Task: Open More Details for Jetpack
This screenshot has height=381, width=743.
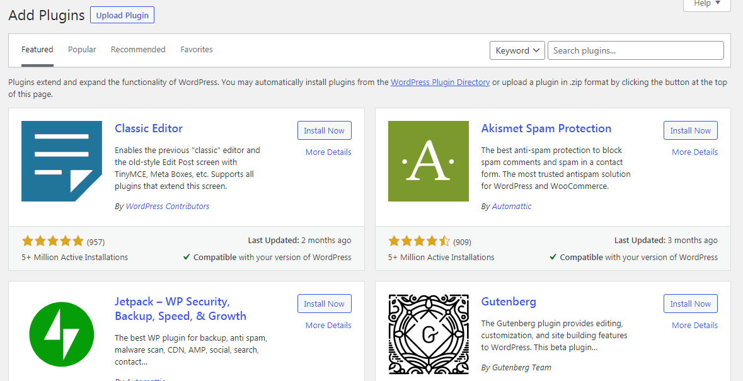Action: (x=328, y=325)
